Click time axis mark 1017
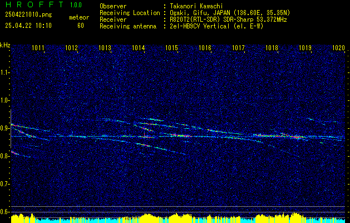 click(x=238, y=47)
